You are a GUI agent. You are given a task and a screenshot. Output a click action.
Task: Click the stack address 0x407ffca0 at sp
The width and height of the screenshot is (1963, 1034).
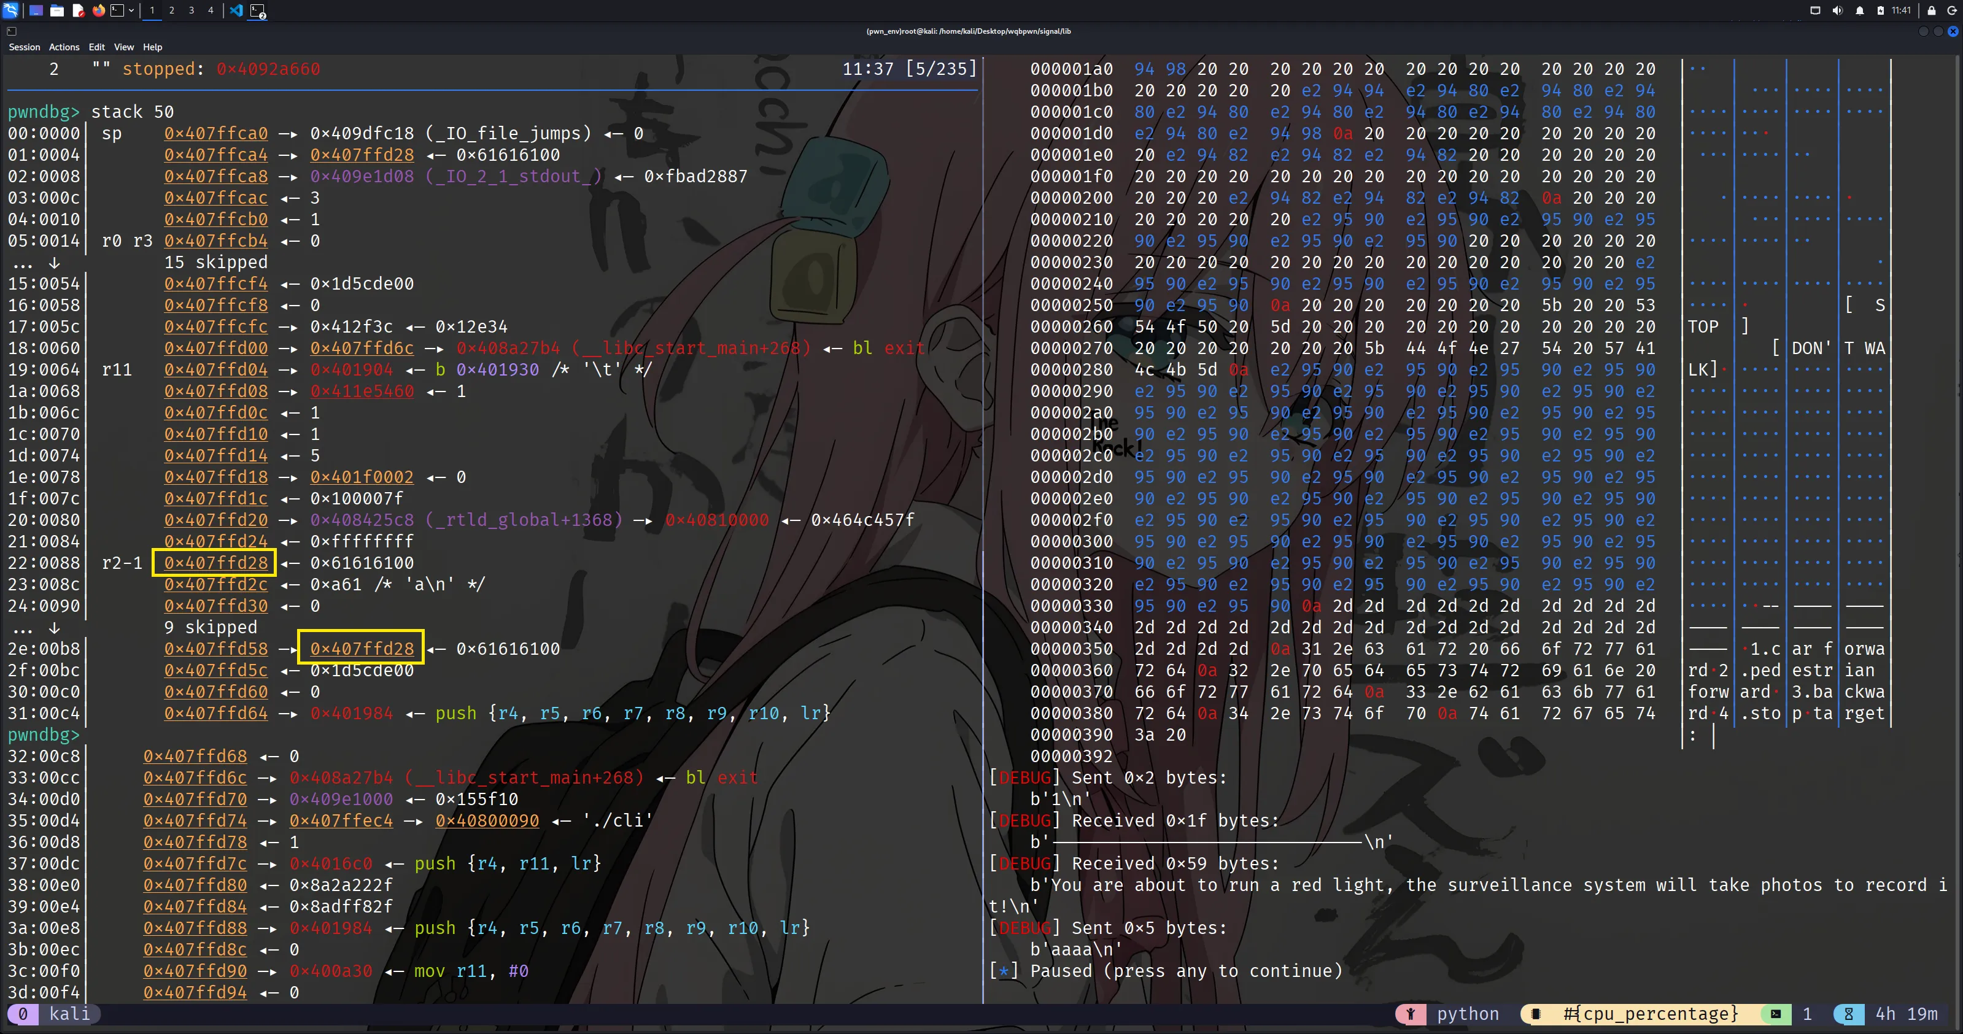[215, 133]
